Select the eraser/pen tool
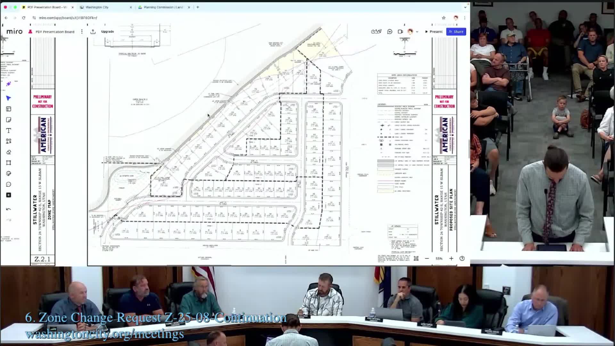Image resolution: width=615 pixels, height=346 pixels. coord(9,152)
